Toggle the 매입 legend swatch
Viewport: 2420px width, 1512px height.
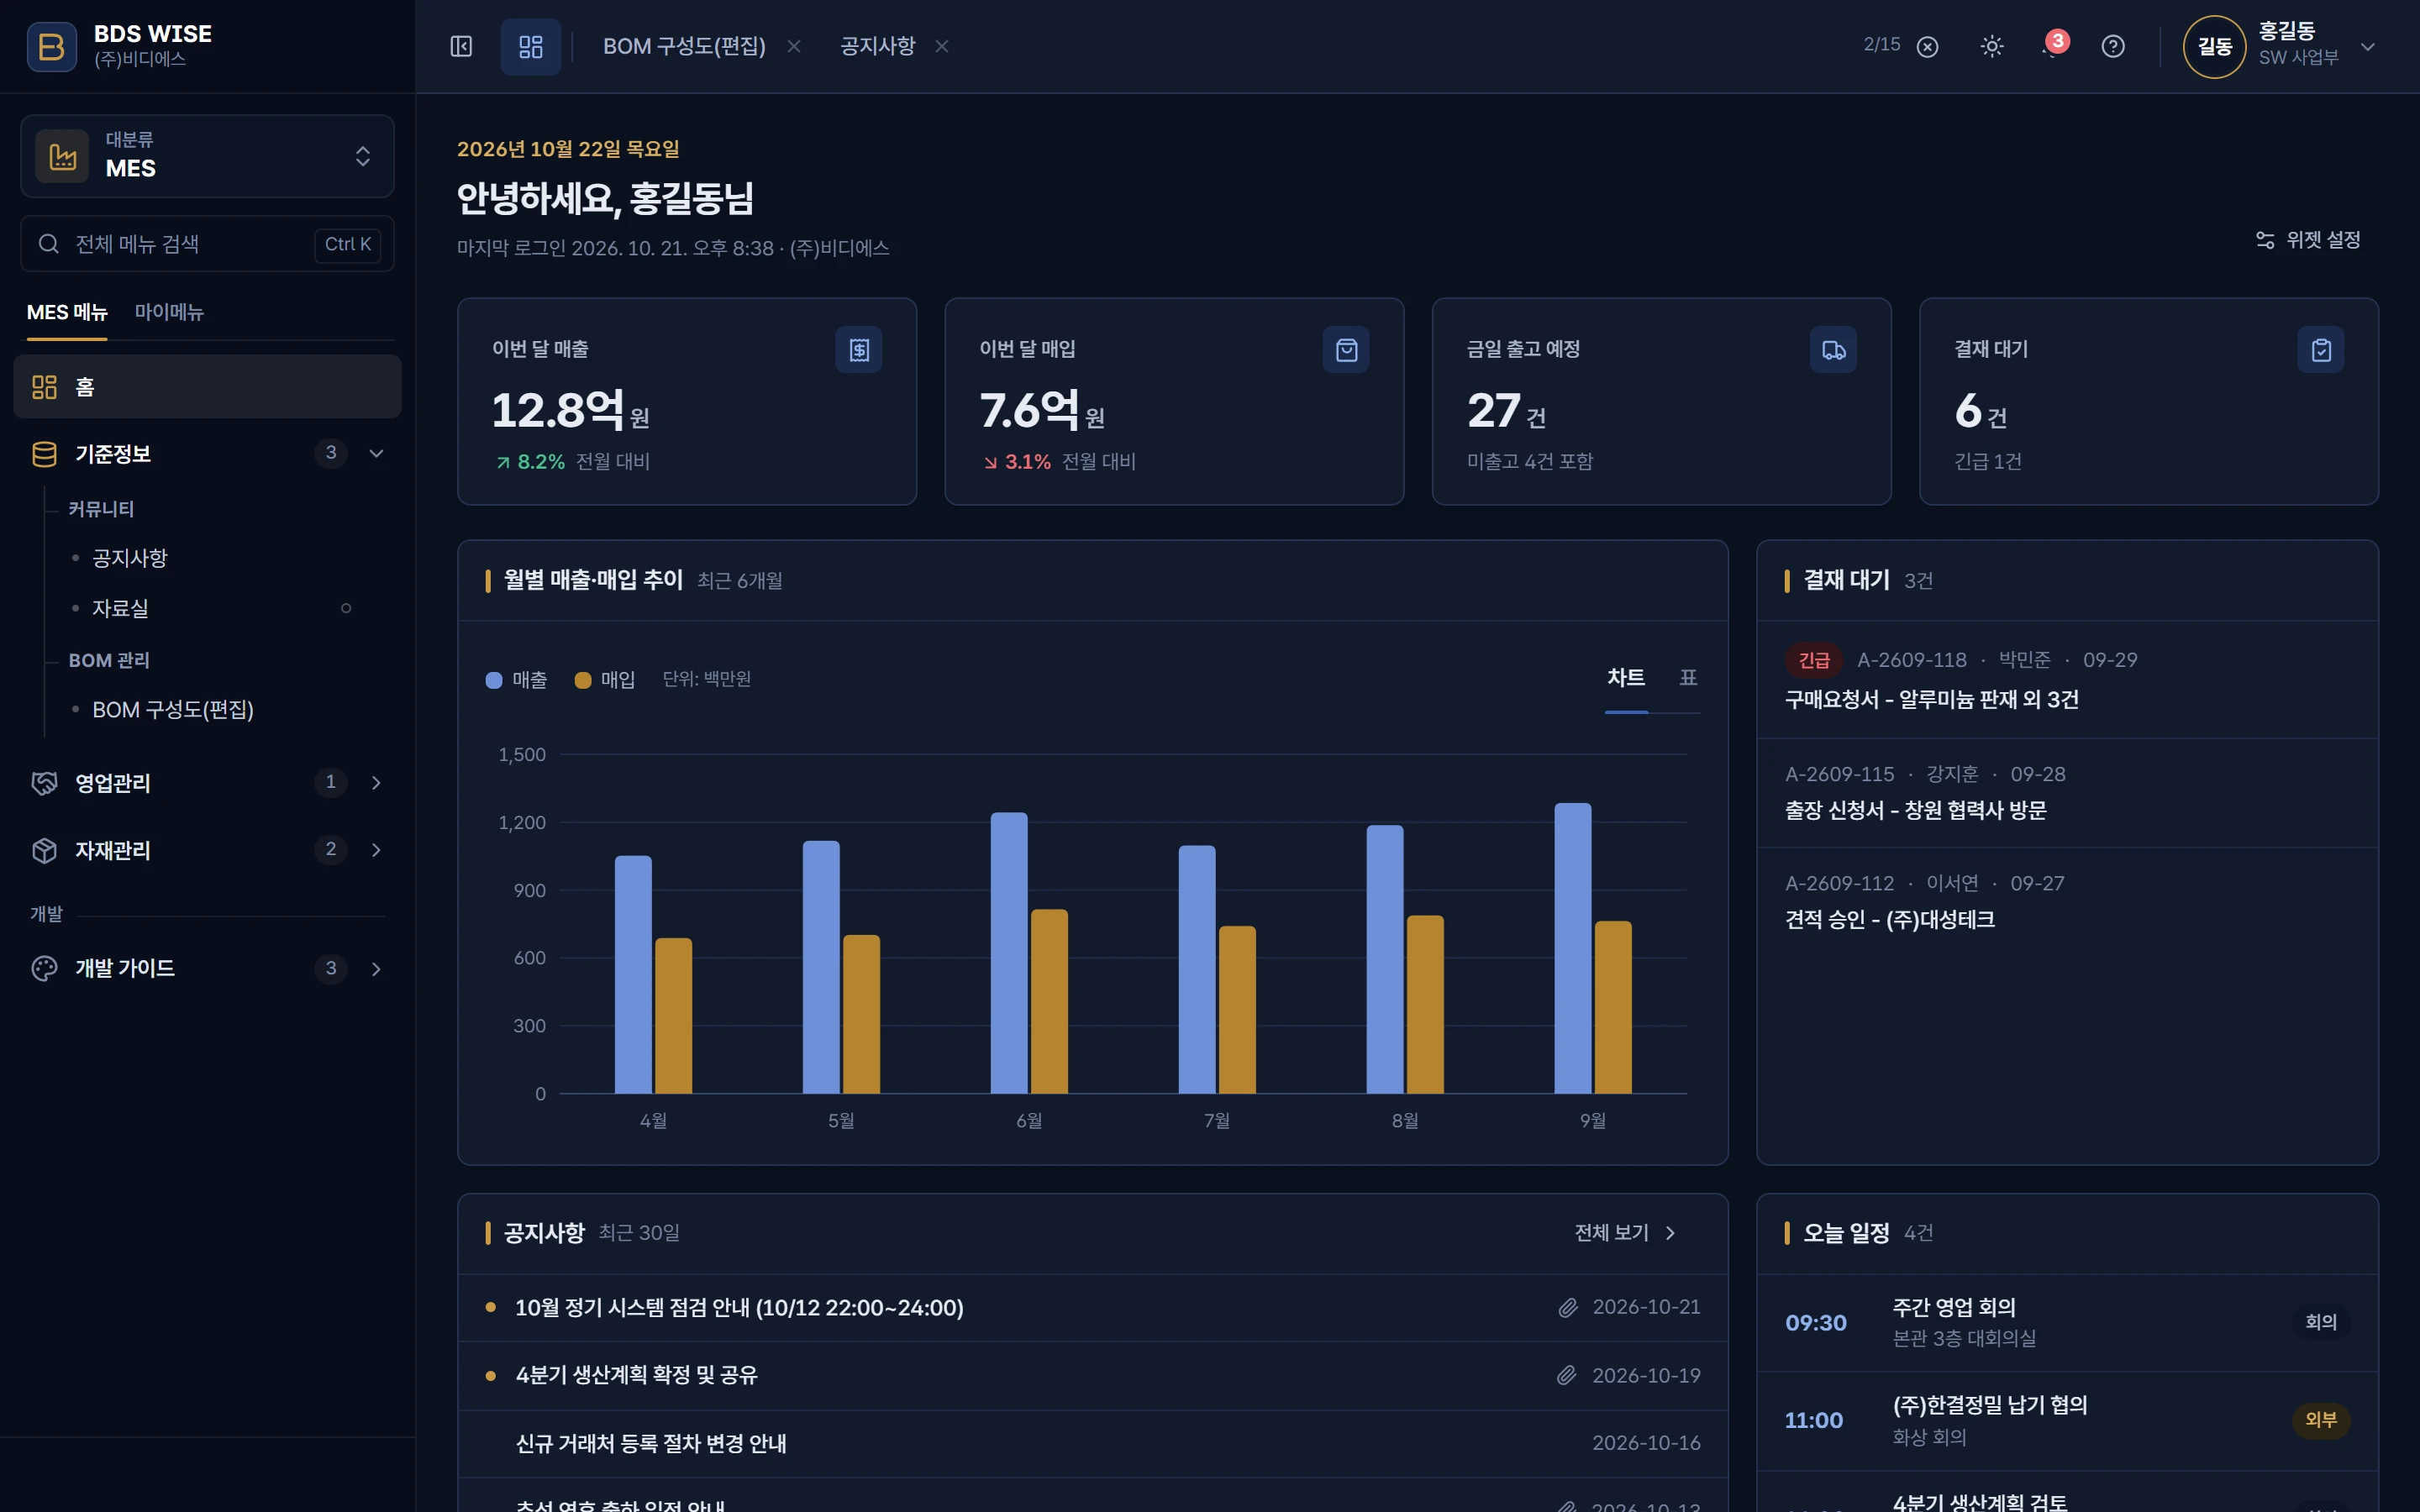pos(583,680)
